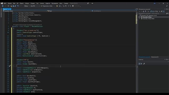Click the 'healthBar' field name
The image size is (169, 95).
[x=32, y=64]
